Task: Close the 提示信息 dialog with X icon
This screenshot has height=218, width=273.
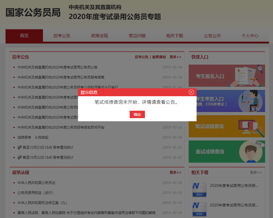Action: coord(191,92)
